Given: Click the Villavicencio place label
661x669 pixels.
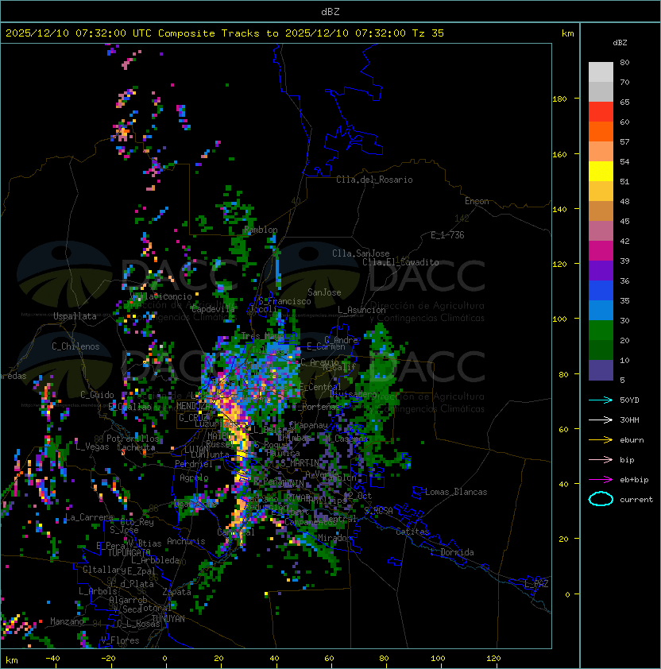Looking at the screenshot, I should [x=162, y=296].
